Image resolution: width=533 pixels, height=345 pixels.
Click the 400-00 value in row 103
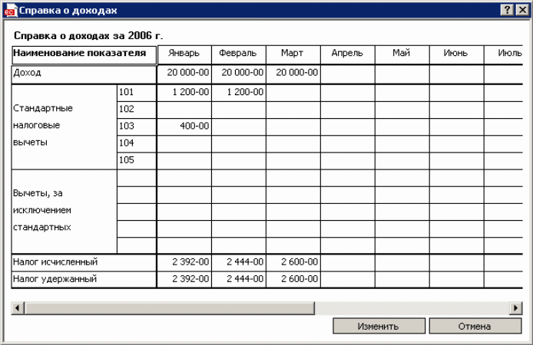[184, 127]
